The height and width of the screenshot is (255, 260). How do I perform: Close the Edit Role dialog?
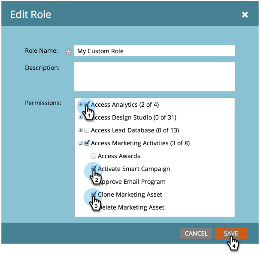[245, 15]
